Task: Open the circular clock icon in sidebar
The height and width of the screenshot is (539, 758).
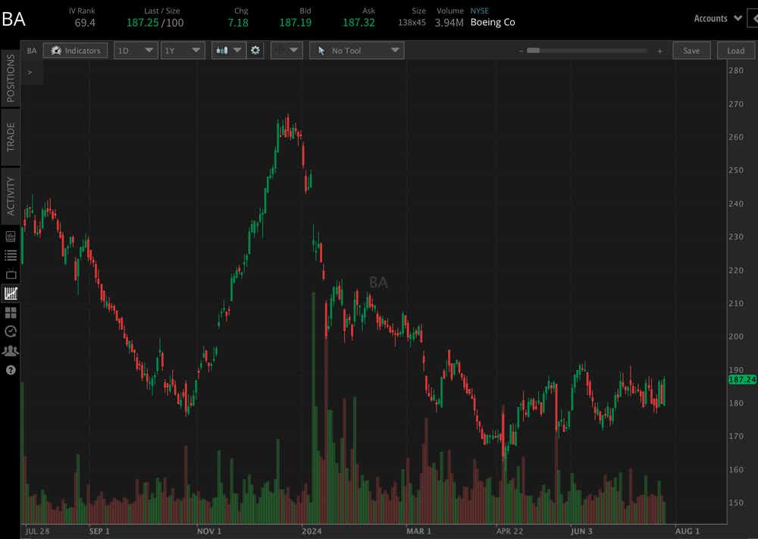Action: point(11,331)
